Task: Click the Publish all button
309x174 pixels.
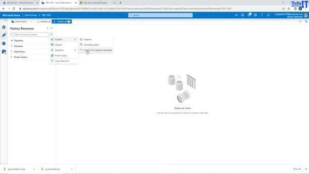Action: (x=62, y=21)
